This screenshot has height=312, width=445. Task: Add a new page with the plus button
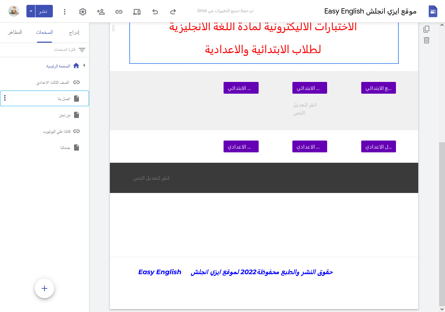(44, 288)
